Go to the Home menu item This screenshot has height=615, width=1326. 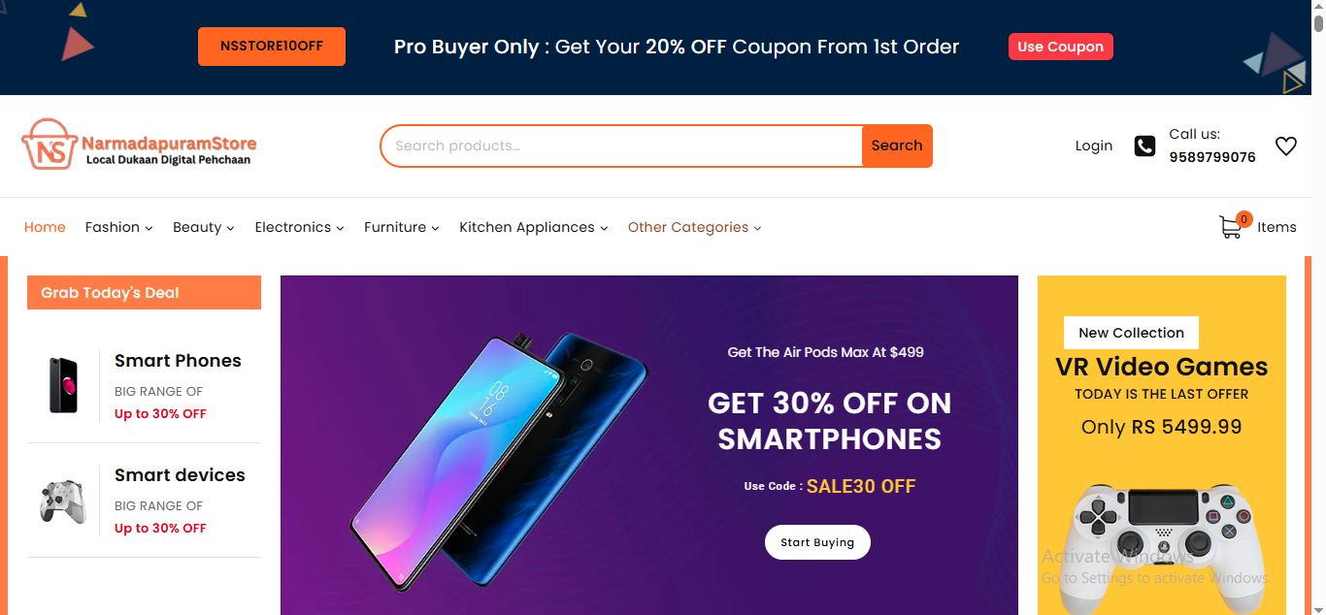click(45, 227)
